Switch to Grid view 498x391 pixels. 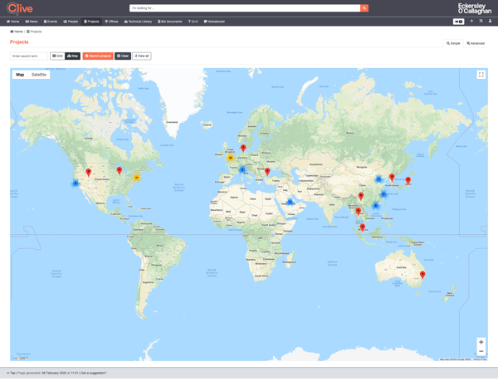[x=57, y=56]
